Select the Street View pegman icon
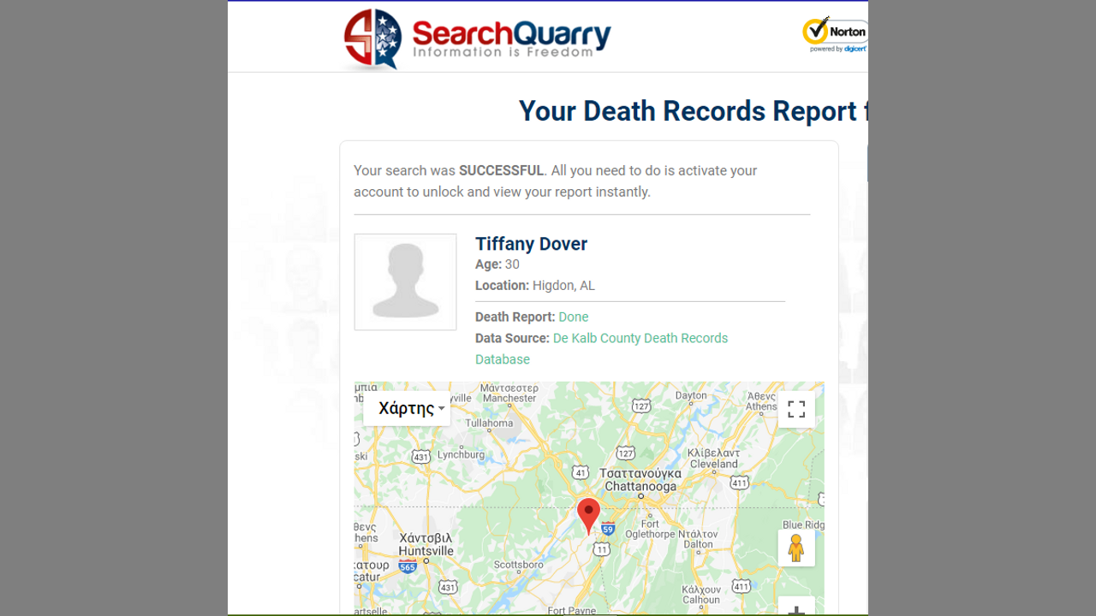Image resolution: width=1096 pixels, height=616 pixels. point(796,548)
